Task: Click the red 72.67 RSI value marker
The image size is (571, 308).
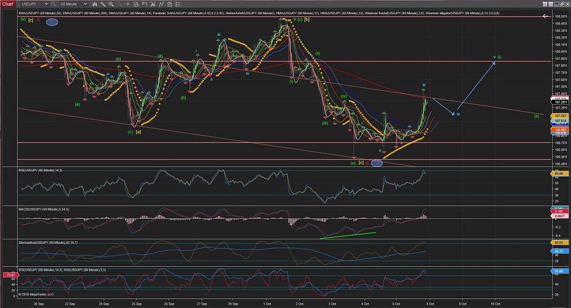Action: pyautogui.click(x=8, y=275)
